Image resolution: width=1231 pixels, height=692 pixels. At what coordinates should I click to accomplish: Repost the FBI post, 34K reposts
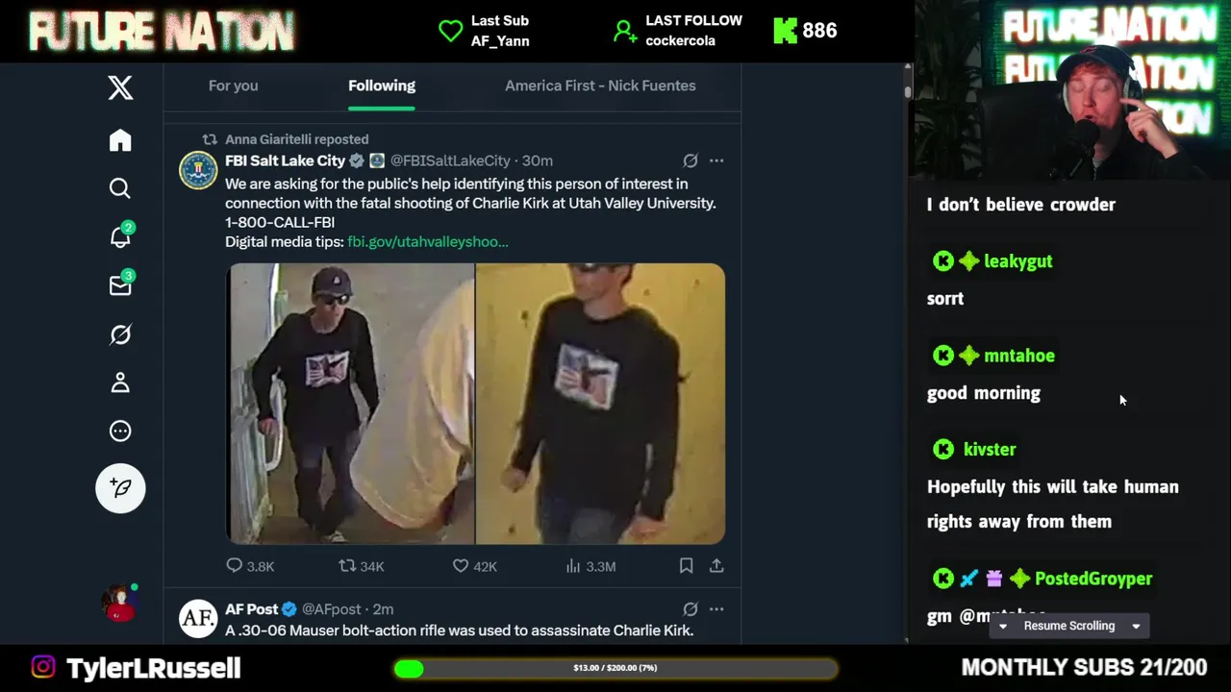point(362,566)
